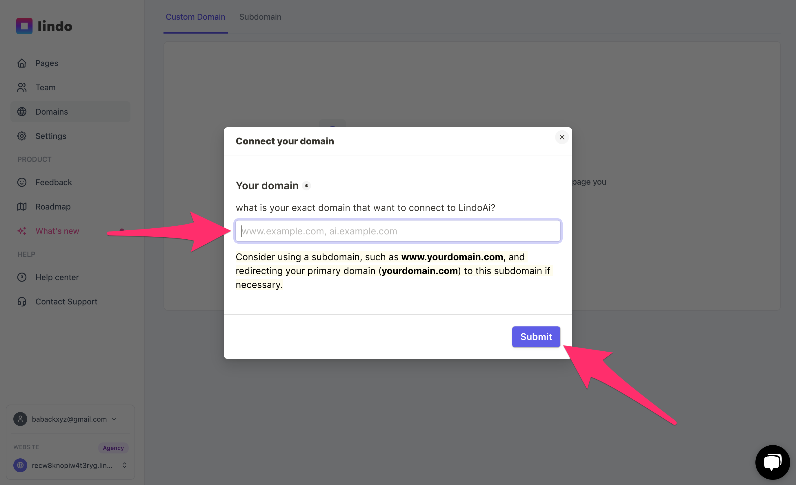
Task: Click the Domains globe icon
Action: pyautogui.click(x=22, y=112)
